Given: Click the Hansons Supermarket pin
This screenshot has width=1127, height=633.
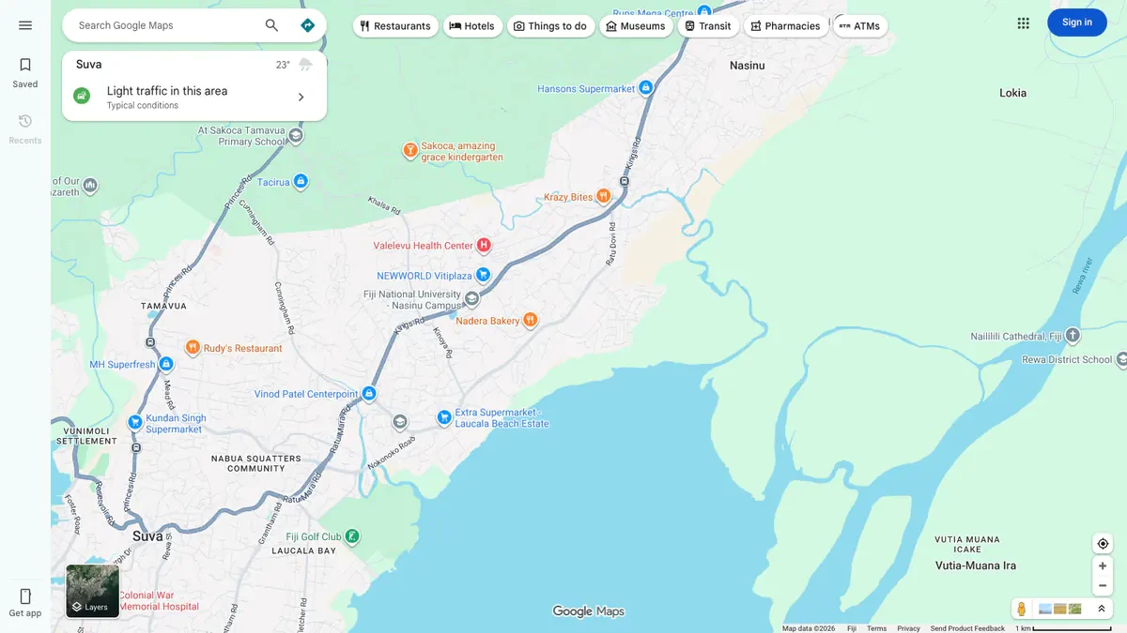Looking at the screenshot, I should (x=645, y=88).
